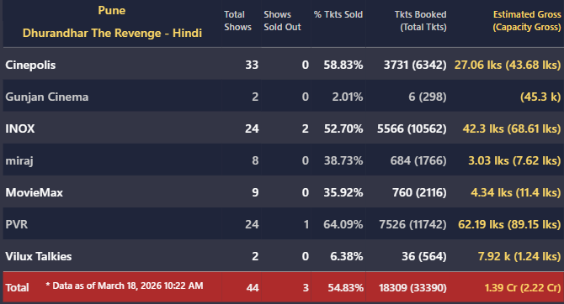Click total tickets 18309 (33390)
Viewport: 564px width, 304px height.
click(x=412, y=288)
